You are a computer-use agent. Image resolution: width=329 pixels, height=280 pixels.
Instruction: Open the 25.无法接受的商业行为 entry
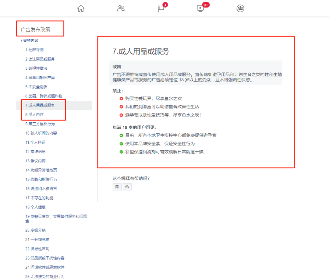tap(45, 276)
